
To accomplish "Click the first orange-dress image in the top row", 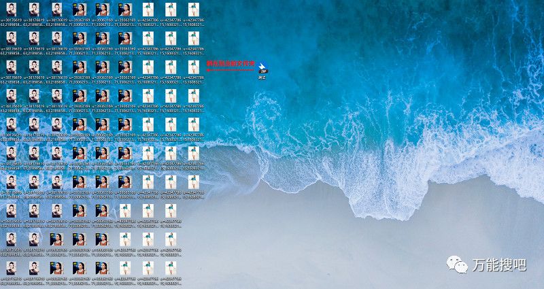I will [x=80, y=9].
